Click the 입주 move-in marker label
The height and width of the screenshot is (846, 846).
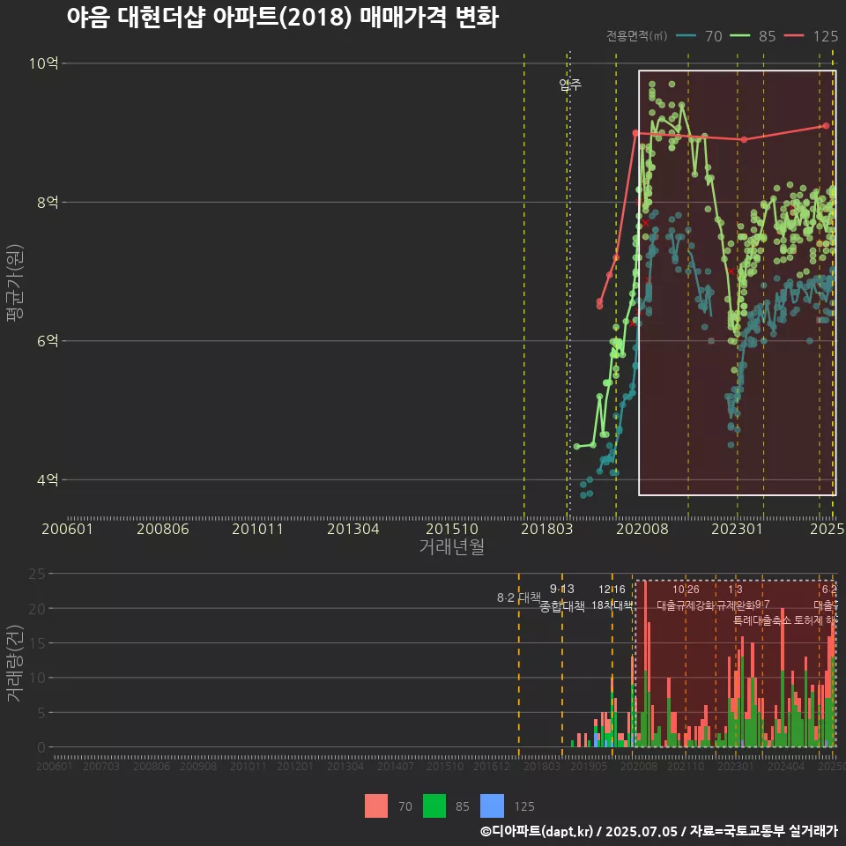click(570, 85)
